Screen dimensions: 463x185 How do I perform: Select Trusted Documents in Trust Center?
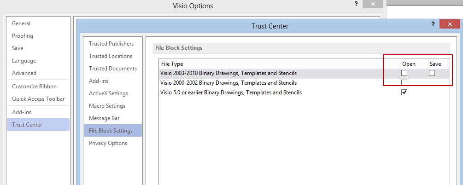(113, 69)
